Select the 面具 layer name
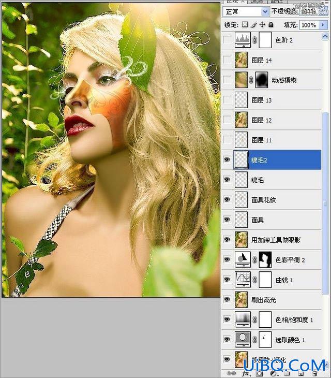 point(258,220)
